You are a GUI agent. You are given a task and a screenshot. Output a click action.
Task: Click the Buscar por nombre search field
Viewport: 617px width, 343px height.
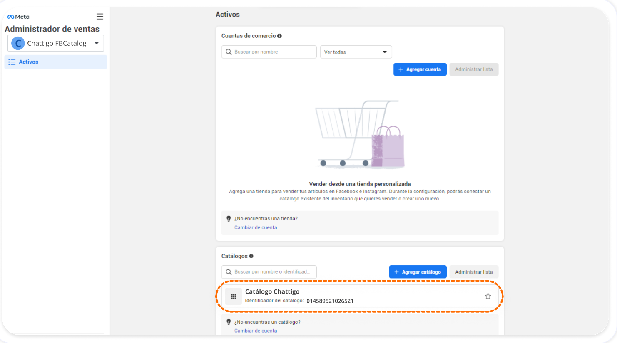[269, 52]
